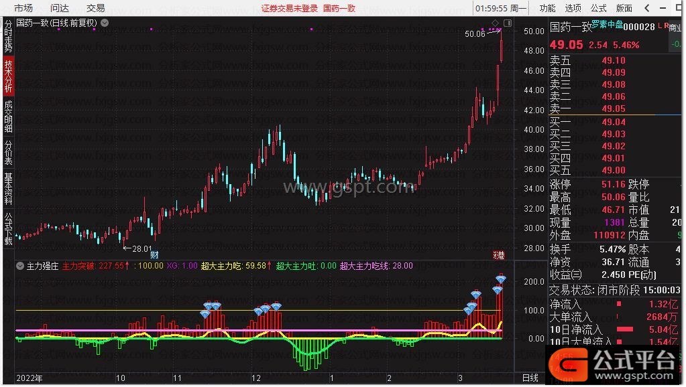The height and width of the screenshot is (387, 686).
Task: Click the 外盘 value 110912
Action: coord(609,235)
